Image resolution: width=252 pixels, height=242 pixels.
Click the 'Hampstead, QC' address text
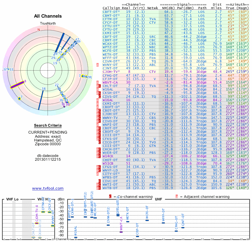coord(48,140)
